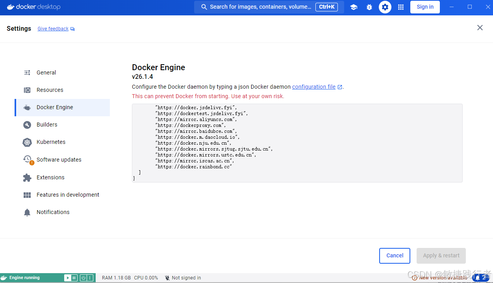Image resolution: width=493 pixels, height=283 pixels.
Task: Click the mirror.aliyuncs.com mirror line
Action: (x=196, y=119)
